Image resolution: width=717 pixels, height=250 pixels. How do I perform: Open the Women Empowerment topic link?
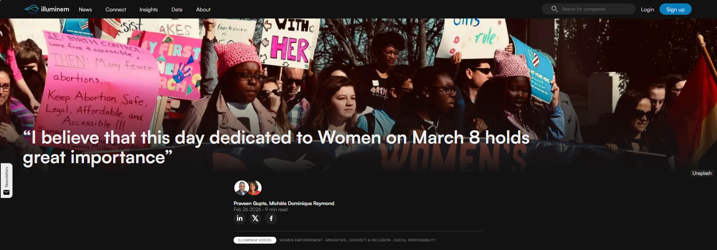pos(301,240)
